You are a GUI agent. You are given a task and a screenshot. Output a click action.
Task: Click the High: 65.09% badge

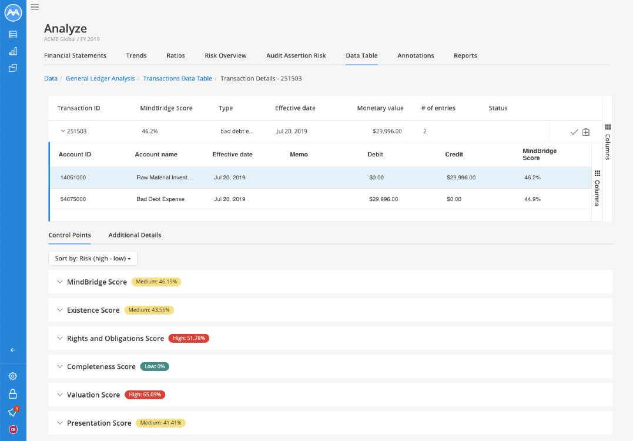145,395
